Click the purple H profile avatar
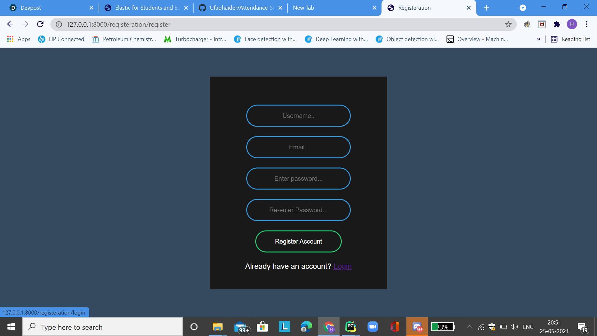Viewport: 597px width, 336px height. tap(572, 24)
